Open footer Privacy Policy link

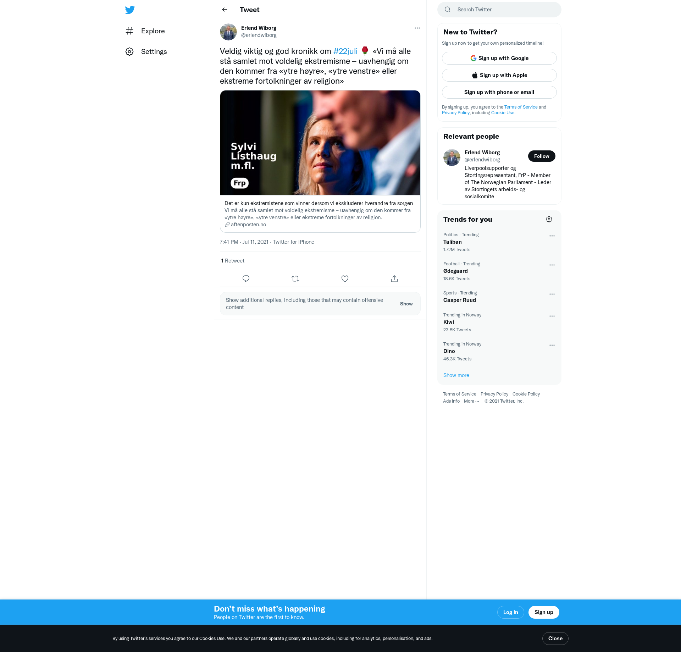[494, 394]
